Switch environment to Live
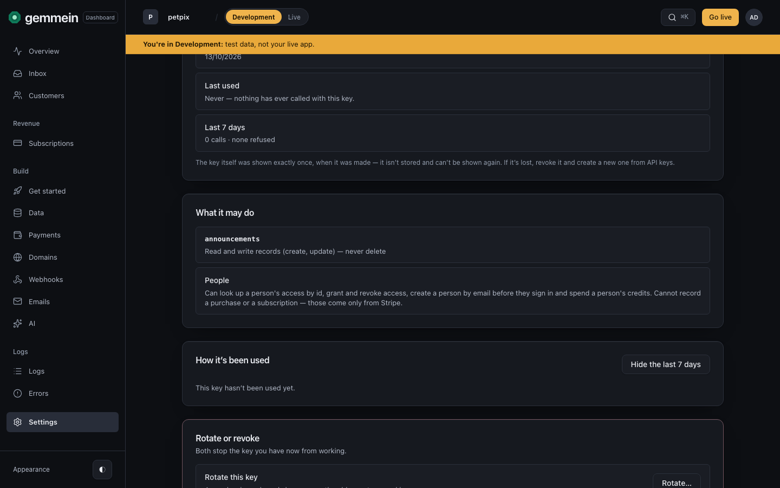The width and height of the screenshot is (780, 488). (x=294, y=17)
